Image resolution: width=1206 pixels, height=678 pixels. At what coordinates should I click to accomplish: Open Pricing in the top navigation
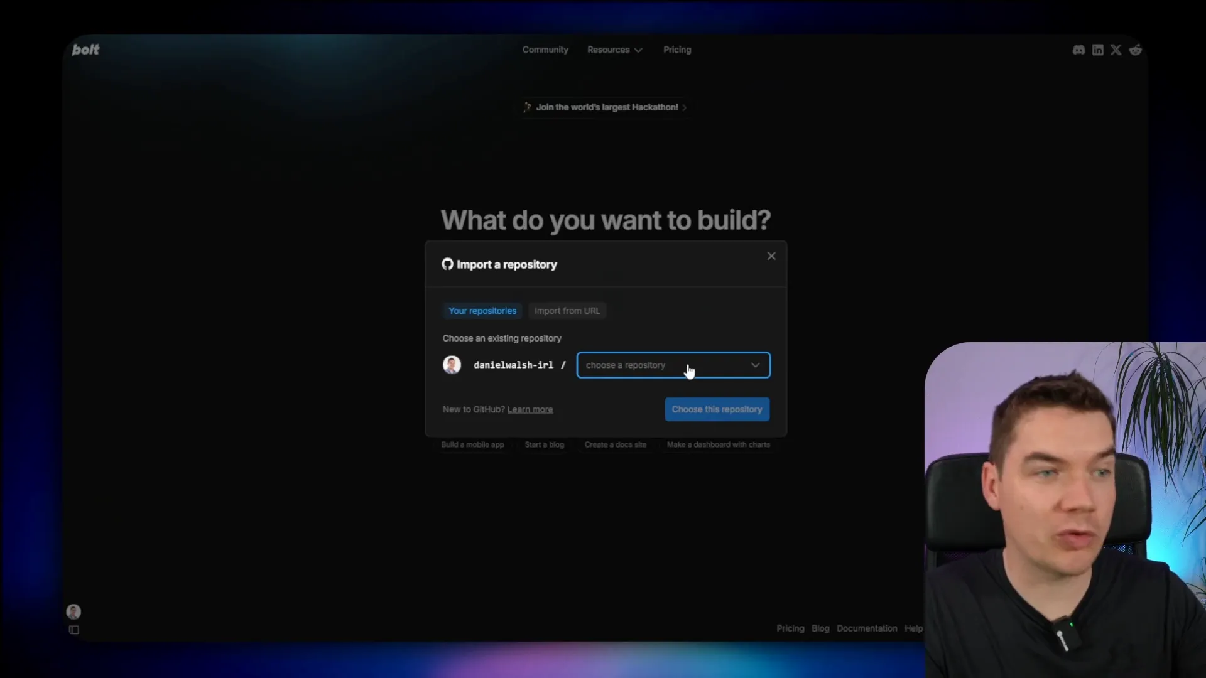tap(677, 50)
